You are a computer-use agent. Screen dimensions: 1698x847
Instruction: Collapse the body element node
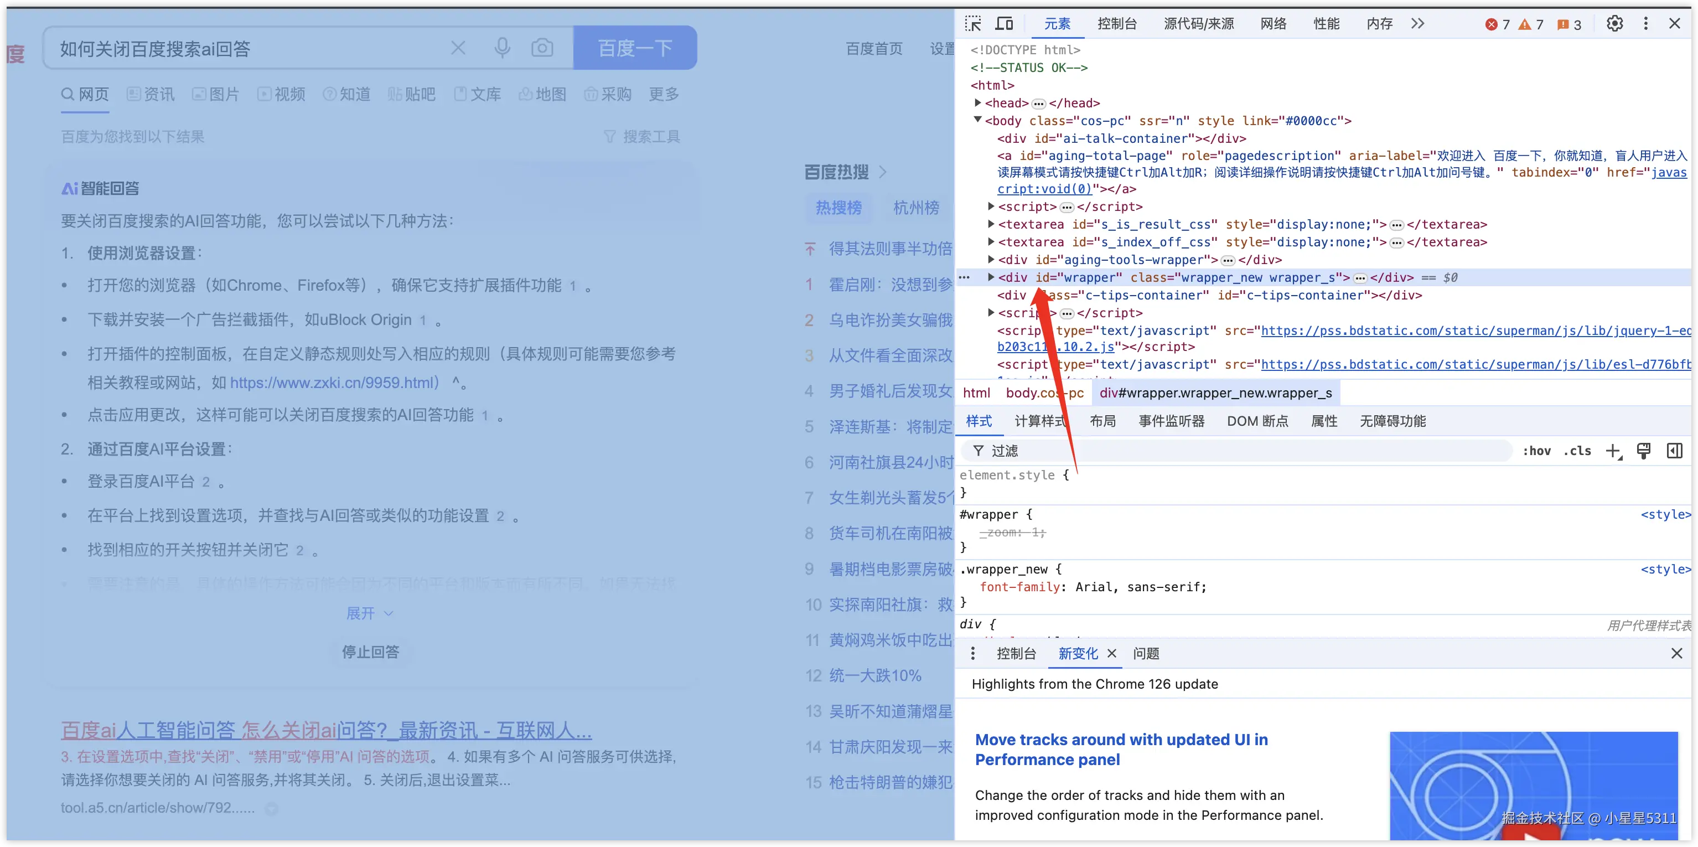coord(978,120)
